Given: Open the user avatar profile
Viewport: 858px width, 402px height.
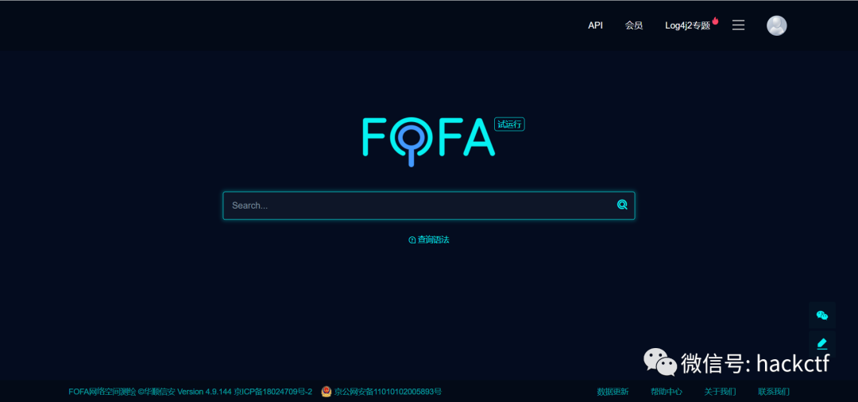Looking at the screenshot, I should (x=776, y=25).
